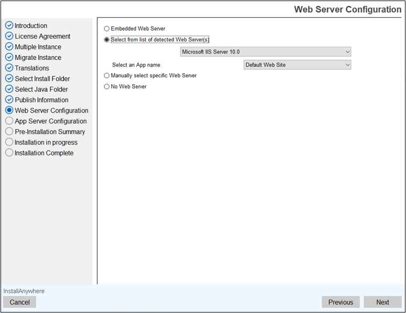Click the Pre-Installation Summary step label
The height and width of the screenshot is (313, 406).
click(49, 132)
